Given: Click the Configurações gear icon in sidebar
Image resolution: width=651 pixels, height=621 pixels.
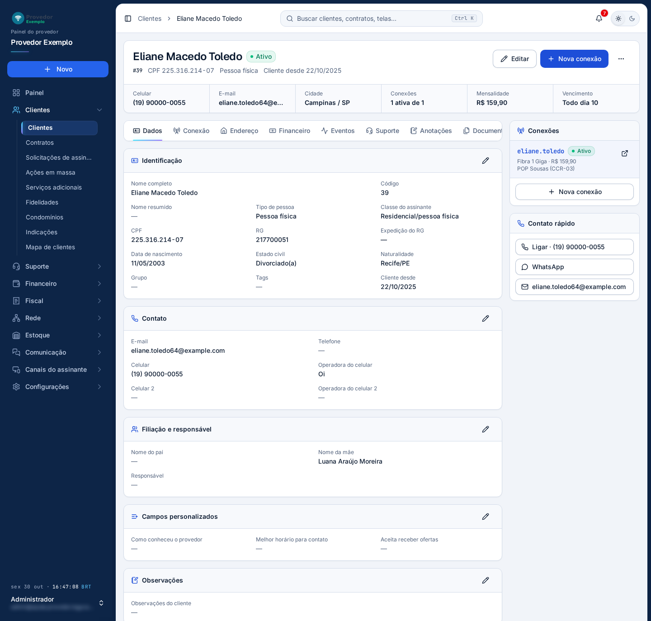Looking at the screenshot, I should pos(16,387).
